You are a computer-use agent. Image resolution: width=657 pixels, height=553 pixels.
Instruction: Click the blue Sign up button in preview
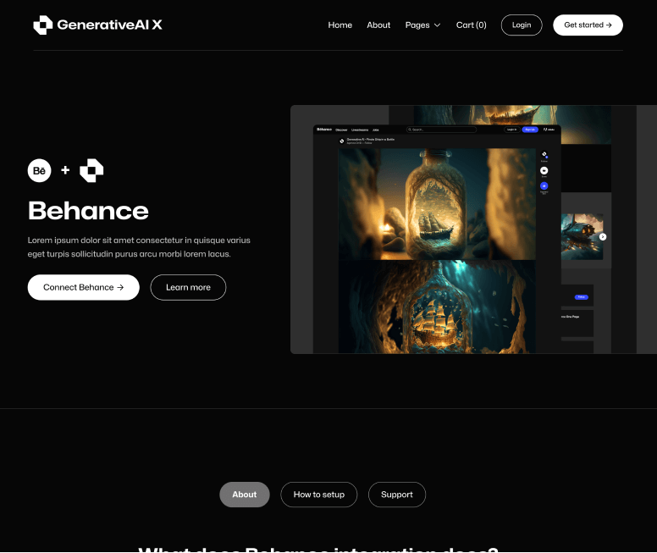[530, 130]
